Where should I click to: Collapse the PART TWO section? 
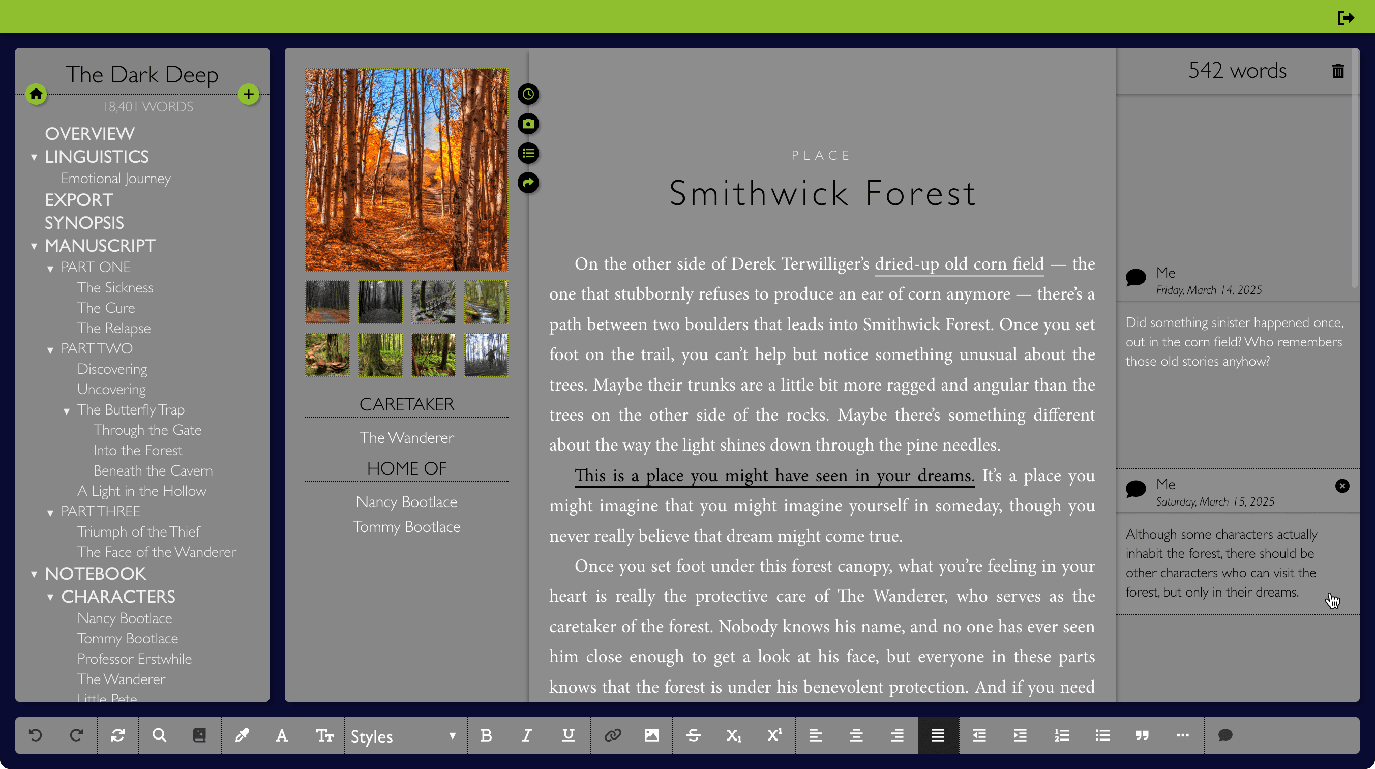pyautogui.click(x=51, y=349)
